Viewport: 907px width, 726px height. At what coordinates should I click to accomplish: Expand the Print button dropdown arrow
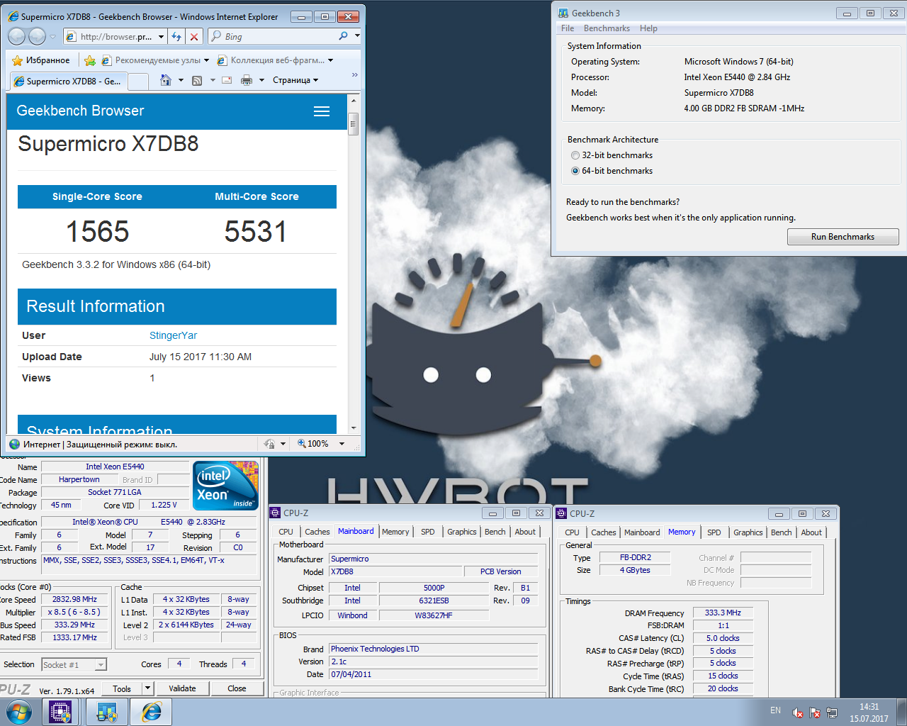point(261,80)
